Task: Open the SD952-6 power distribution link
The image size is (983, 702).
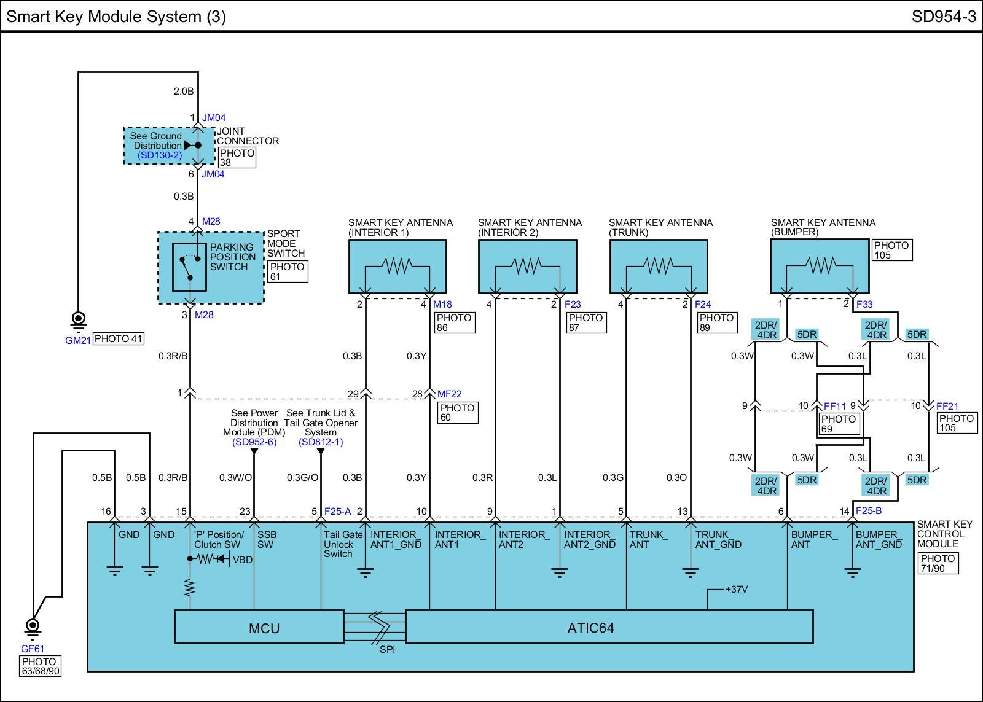Action: click(x=254, y=442)
